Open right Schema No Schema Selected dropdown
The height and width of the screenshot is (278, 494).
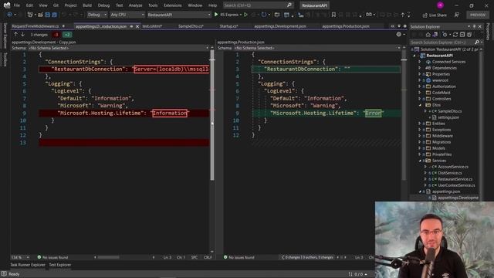(x=317, y=48)
